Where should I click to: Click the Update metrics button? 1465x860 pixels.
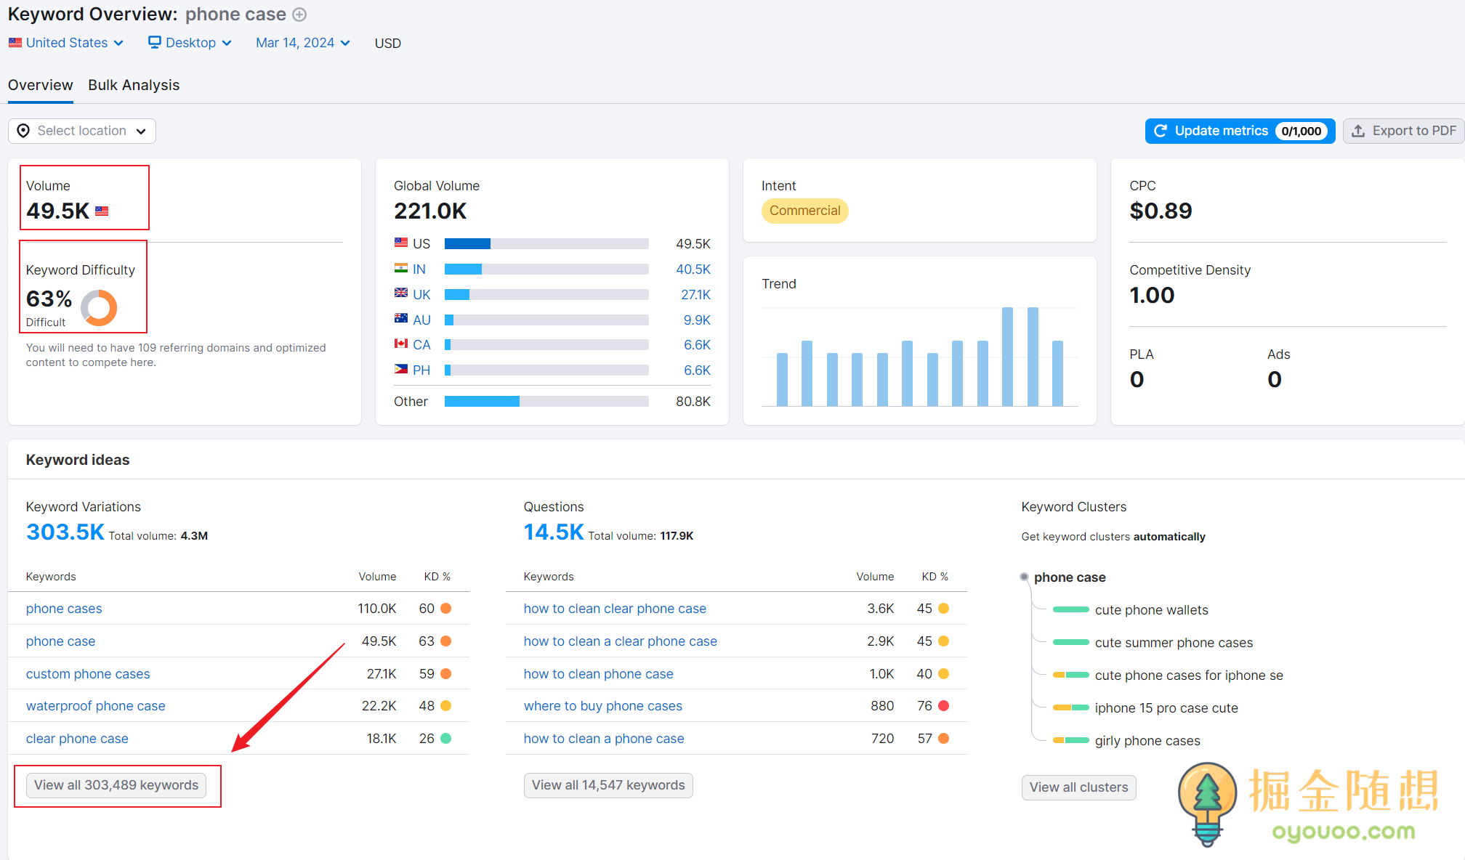pos(1240,131)
